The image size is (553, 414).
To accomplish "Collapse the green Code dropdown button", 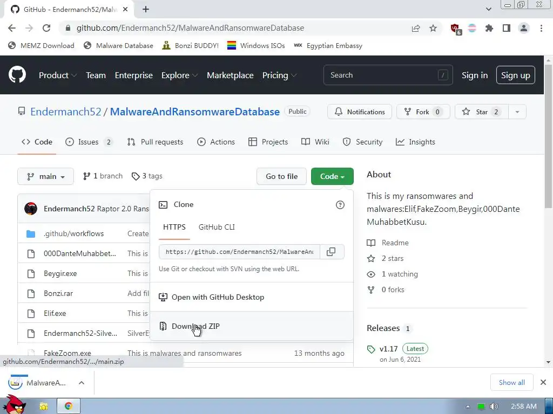I will point(332,176).
